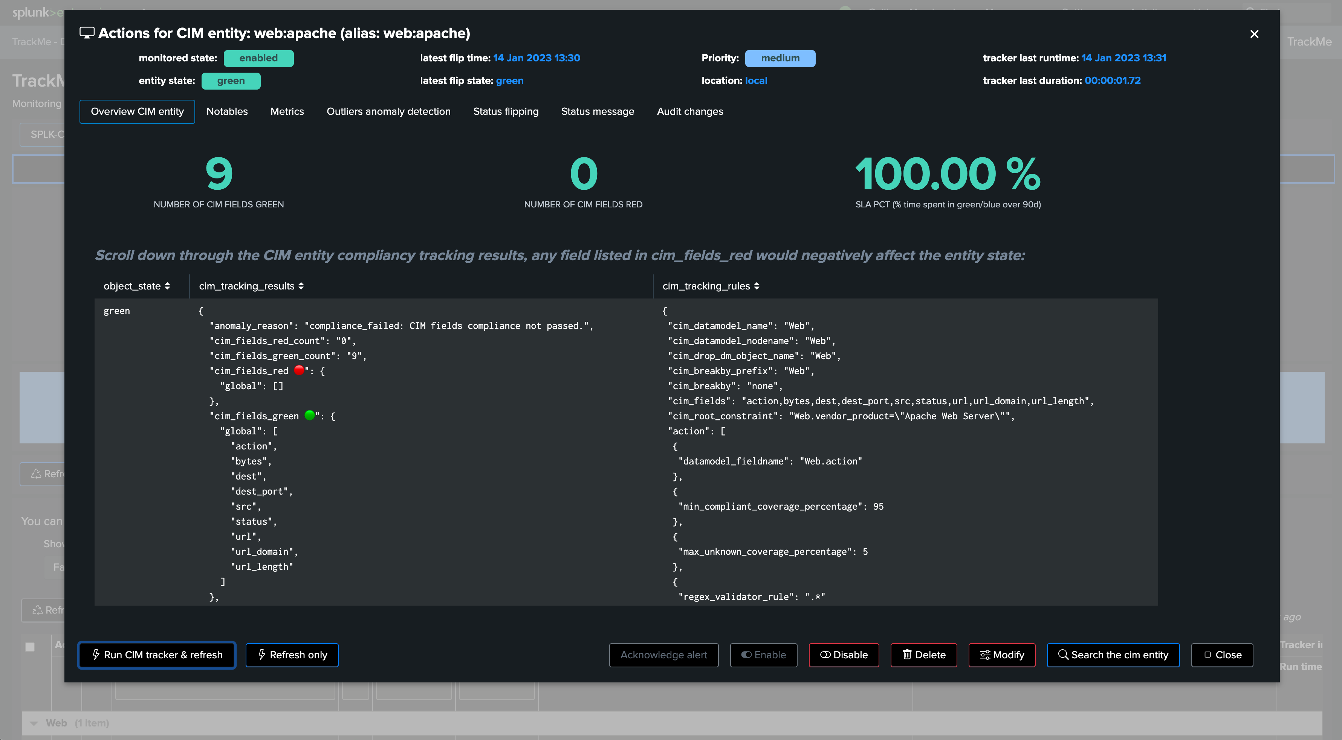Close the CIM entity dialog with the X
This screenshot has height=740, width=1342.
(1254, 34)
